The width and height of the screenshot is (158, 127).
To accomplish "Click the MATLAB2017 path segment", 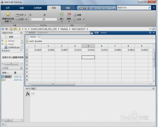I will (x=79, y=29).
